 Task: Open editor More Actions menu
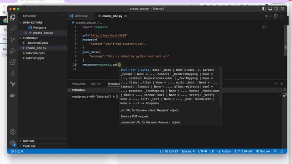pos(282,16)
